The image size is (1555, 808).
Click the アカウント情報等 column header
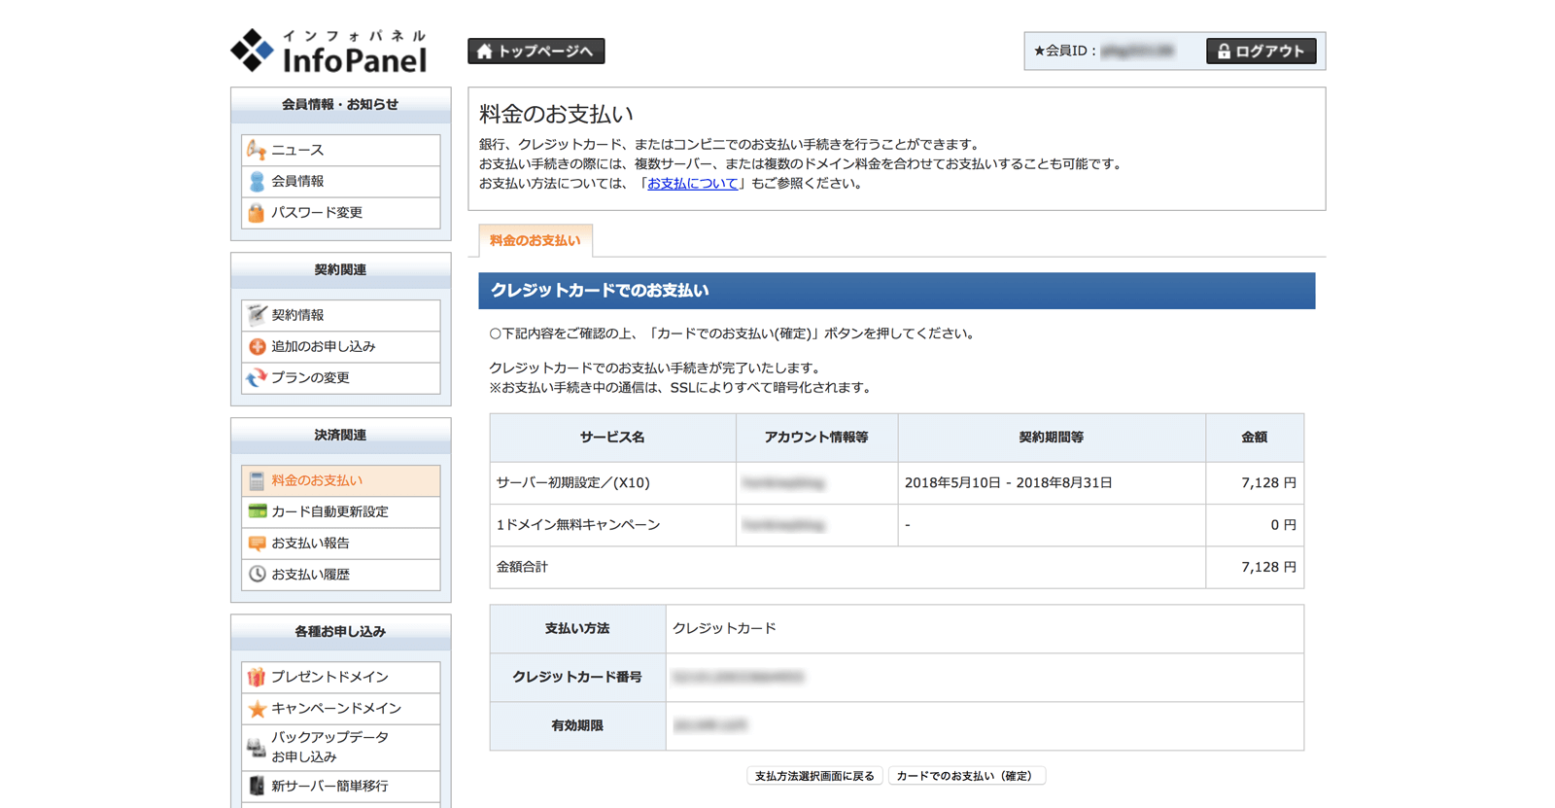(817, 438)
